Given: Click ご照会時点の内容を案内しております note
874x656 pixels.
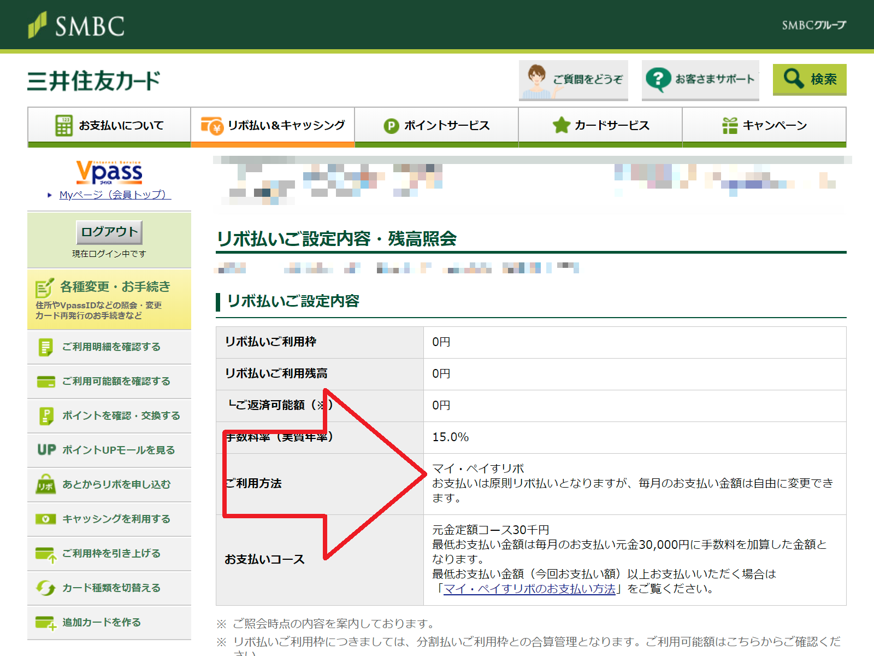Looking at the screenshot, I should click(x=334, y=624).
